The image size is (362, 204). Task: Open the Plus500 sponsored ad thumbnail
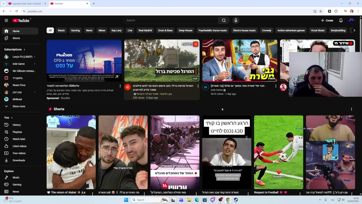pyautogui.click(x=84, y=61)
